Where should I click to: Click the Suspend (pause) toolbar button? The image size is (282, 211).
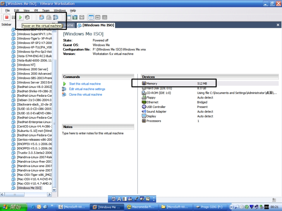coord(13,17)
